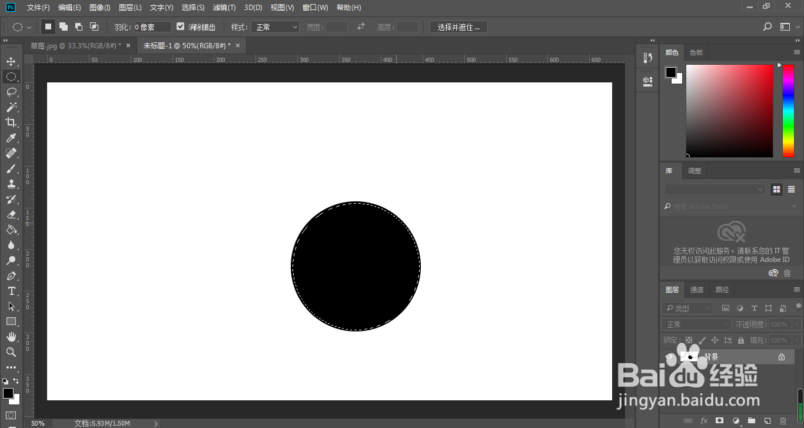
Task: Toggle lock position in Layers panel
Action: point(715,340)
